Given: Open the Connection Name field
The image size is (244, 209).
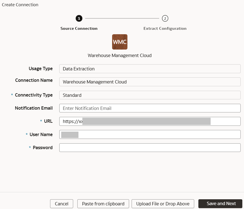Looking at the screenshot, I should (150, 82).
